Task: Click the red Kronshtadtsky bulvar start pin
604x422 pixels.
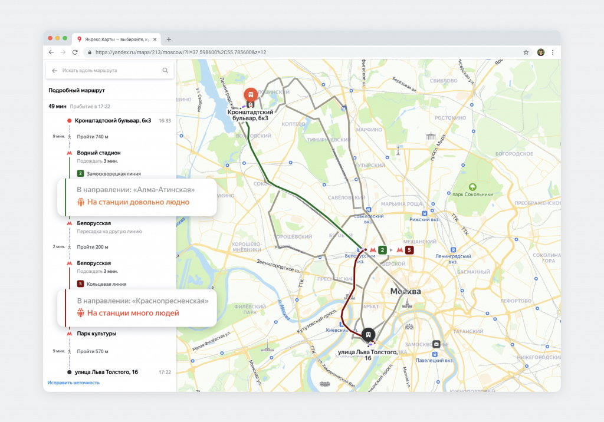Action: (x=251, y=95)
